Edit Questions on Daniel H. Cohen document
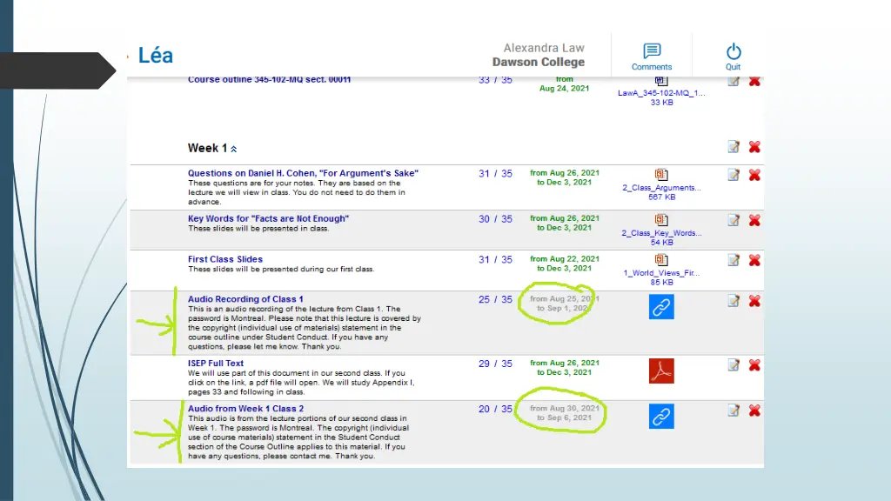Screen dimensions: 891x501 click(734, 175)
